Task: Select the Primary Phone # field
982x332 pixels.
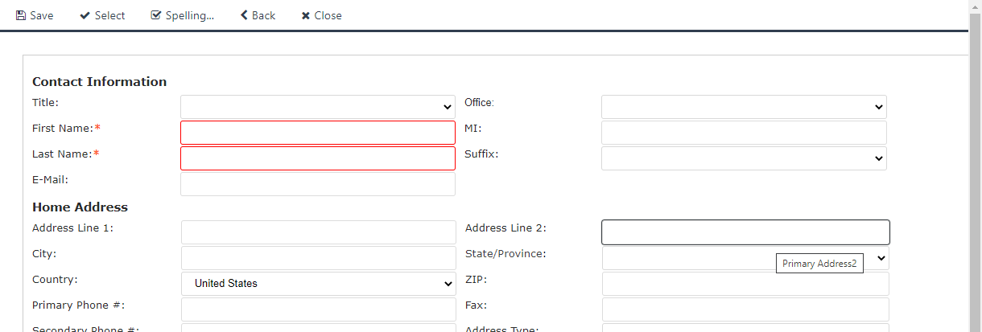Action: point(319,309)
